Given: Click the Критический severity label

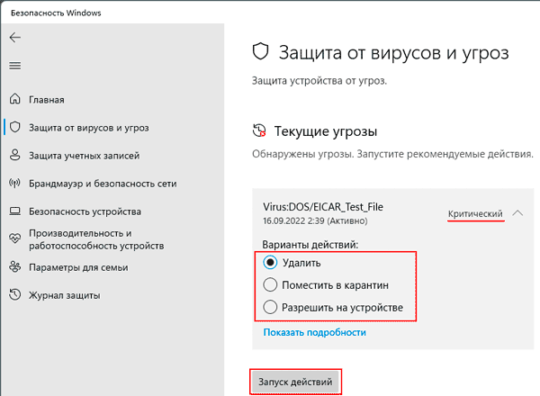Looking at the screenshot, I should [475, 214].
